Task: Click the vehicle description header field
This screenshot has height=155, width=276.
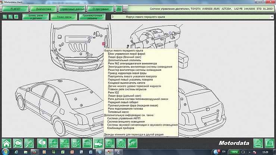Action: pyautogui.click(x=201, y=9)
